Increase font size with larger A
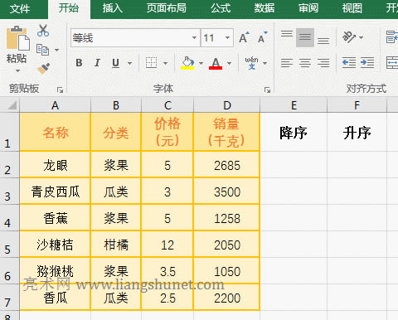This screenshot has width=398, height=320. (245, 37)
